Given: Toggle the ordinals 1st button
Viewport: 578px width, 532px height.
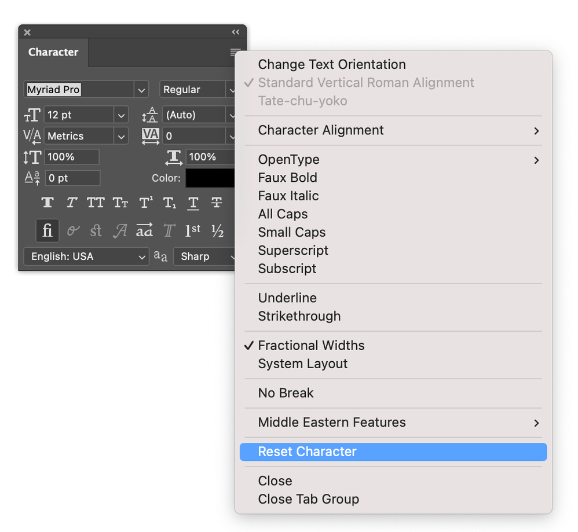Looking at the screenshot, I should tap(193, 230).
